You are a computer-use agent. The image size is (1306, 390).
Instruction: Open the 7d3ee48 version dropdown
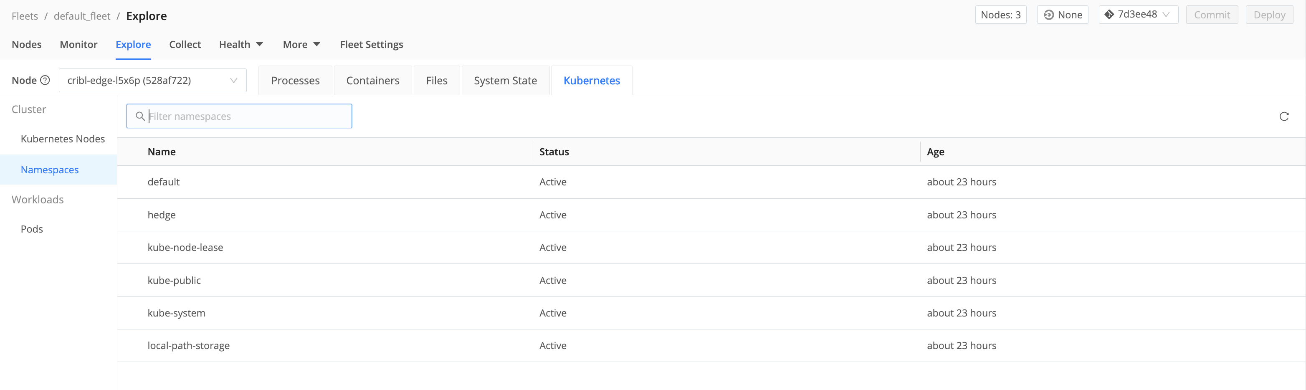point(1138,14)
